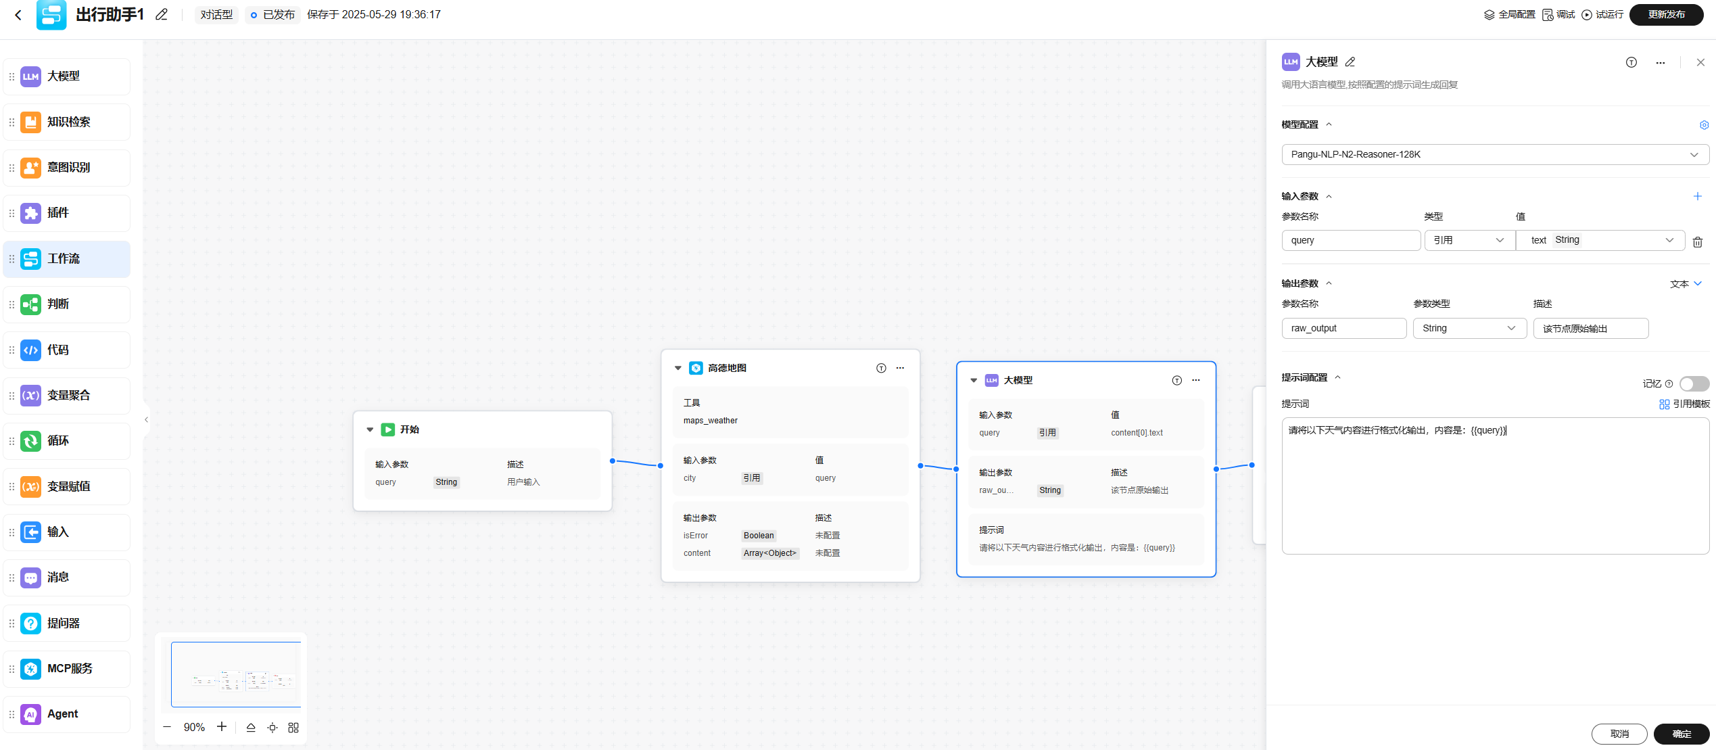Collapse the 提示词配置 section
Image resolution: width=1716 pixels, height=750 pixels.
point(1337,377)
